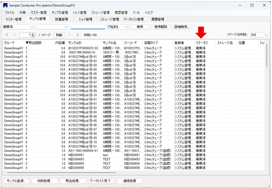Viewport: 272px width, 188px height.
Task: Click the 移動 page go button
Action: (x=59, y=35)
